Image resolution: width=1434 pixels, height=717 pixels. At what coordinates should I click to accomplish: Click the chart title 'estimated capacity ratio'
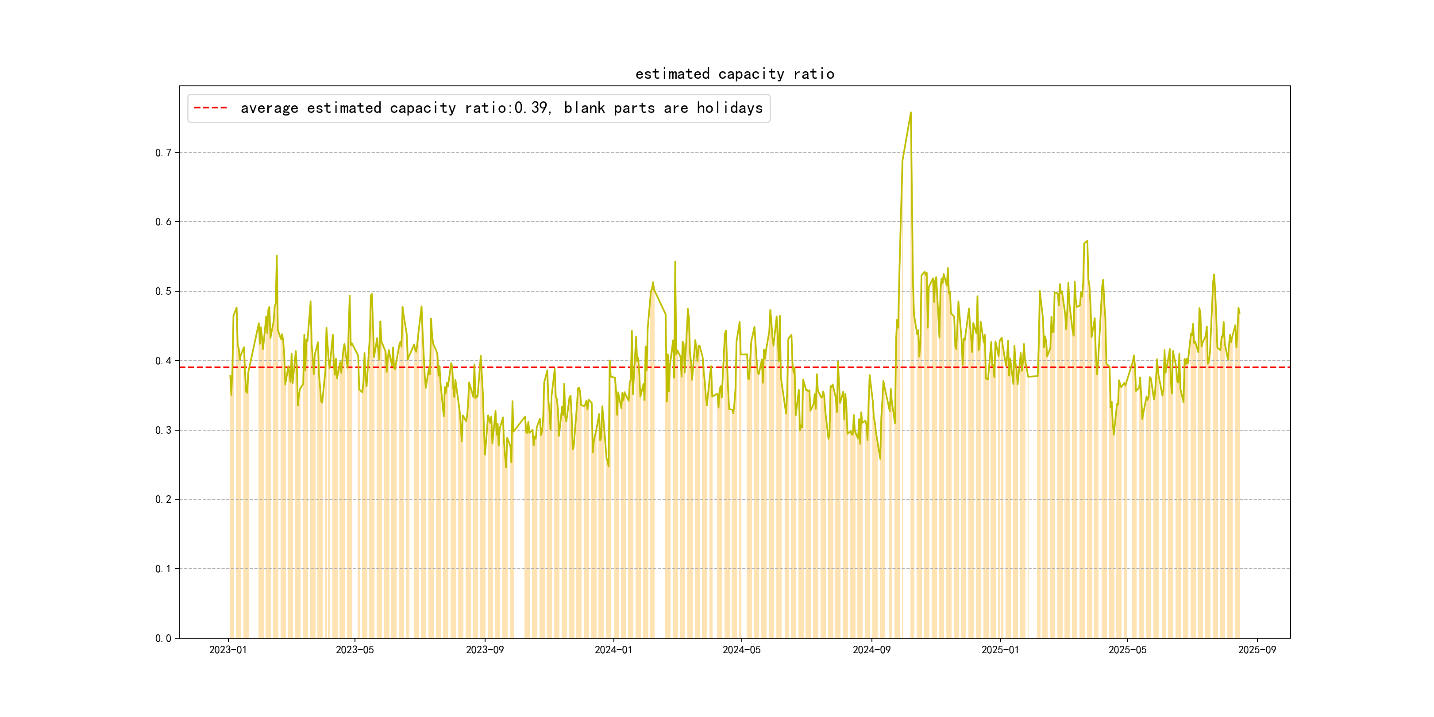(x=734, y=74)
